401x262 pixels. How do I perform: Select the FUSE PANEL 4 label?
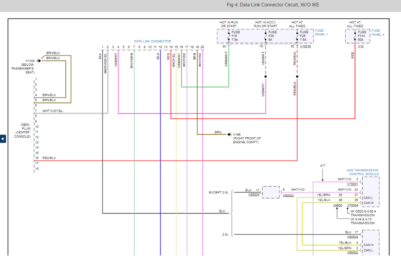pyautogui.click(x=378, y=32)
